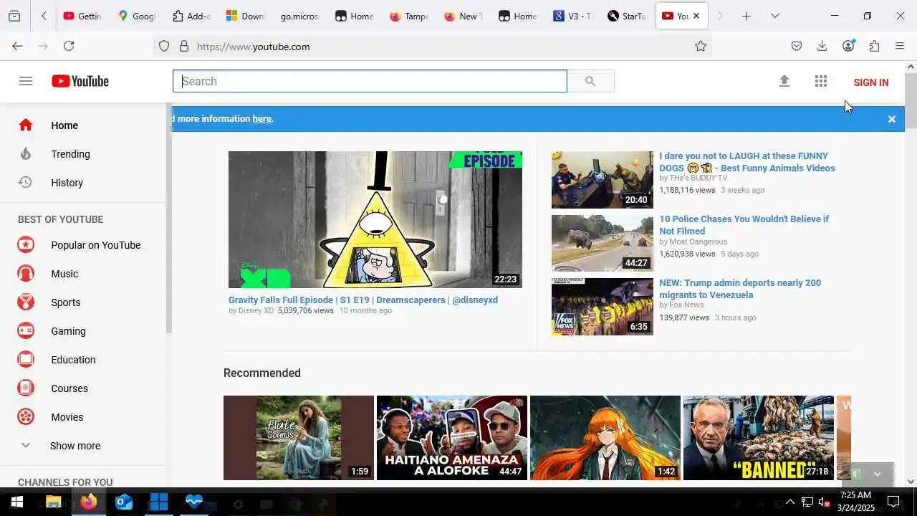917x516 pixels.
Task: Close the active YouTube tab
Action: [696, 16]
